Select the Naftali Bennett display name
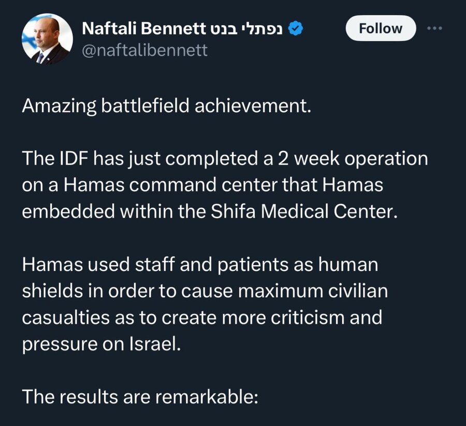 click(x=143, y=28)
